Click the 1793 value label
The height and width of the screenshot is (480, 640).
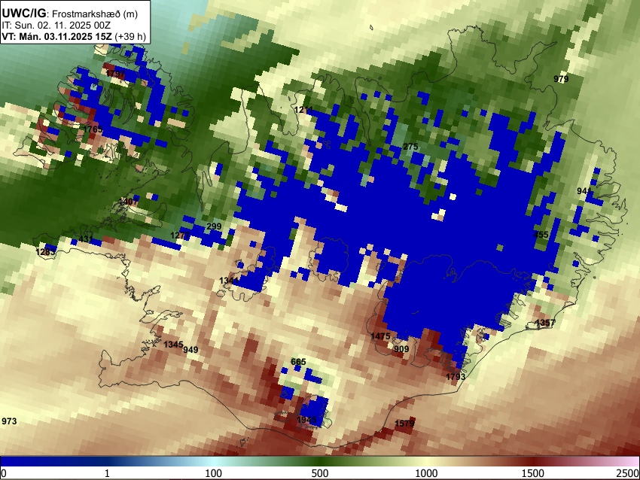coord(456,376)
